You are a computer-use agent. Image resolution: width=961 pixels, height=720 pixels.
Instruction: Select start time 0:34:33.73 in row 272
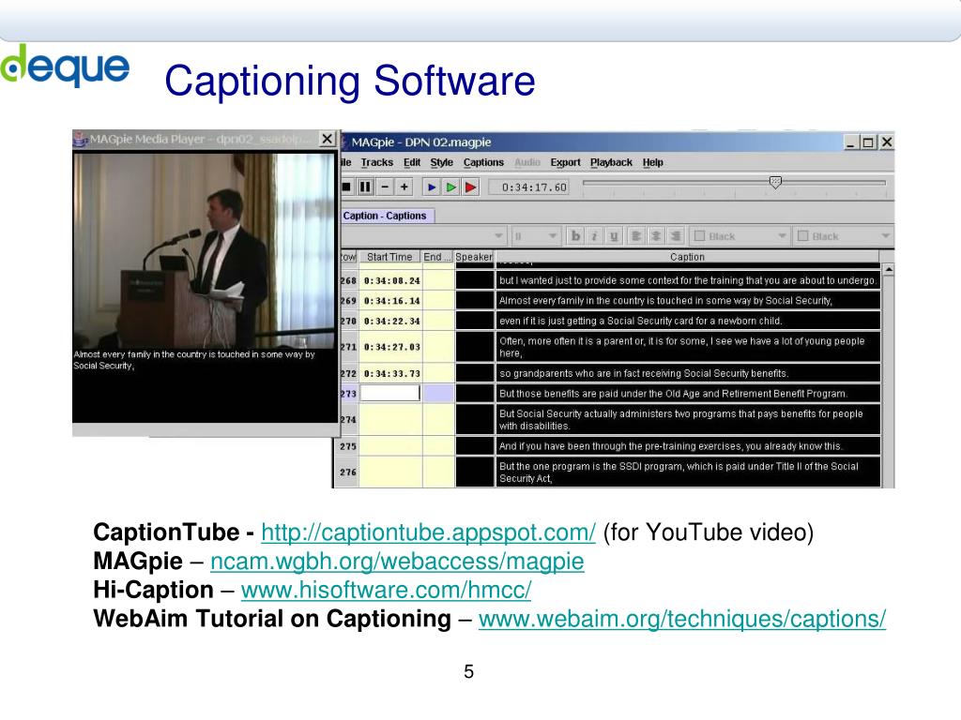click(x=391, y=373)
